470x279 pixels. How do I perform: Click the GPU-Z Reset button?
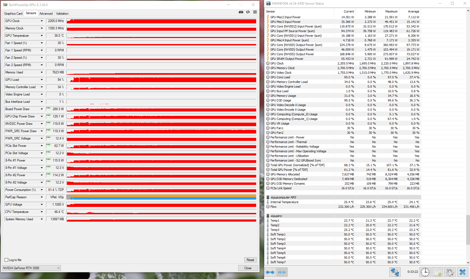point(250,260)
